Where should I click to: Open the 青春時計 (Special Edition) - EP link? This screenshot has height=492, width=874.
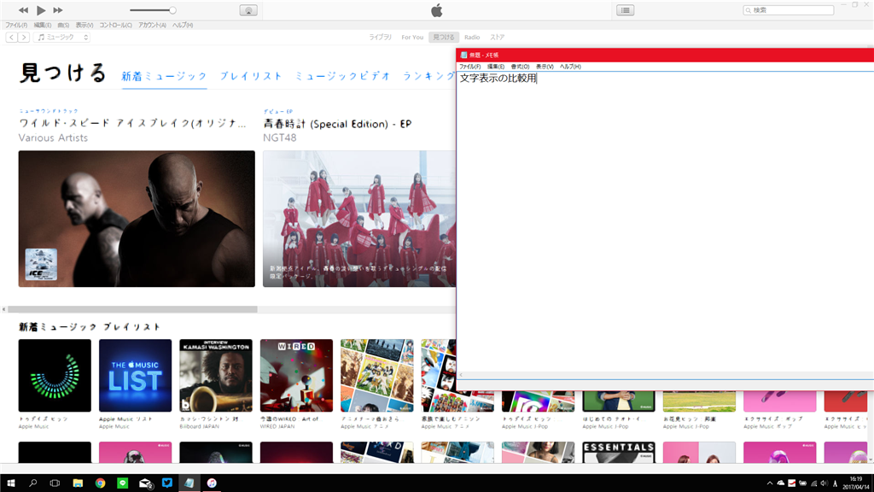pos(337,124)
